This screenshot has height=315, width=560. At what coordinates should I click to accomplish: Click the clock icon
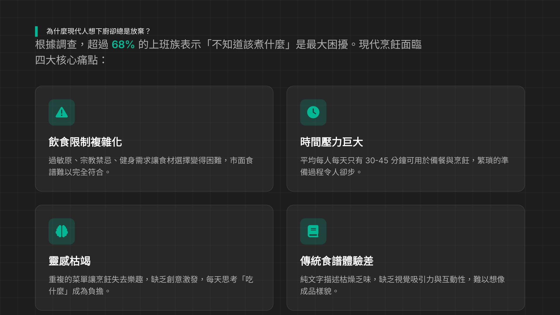[313, 112]
